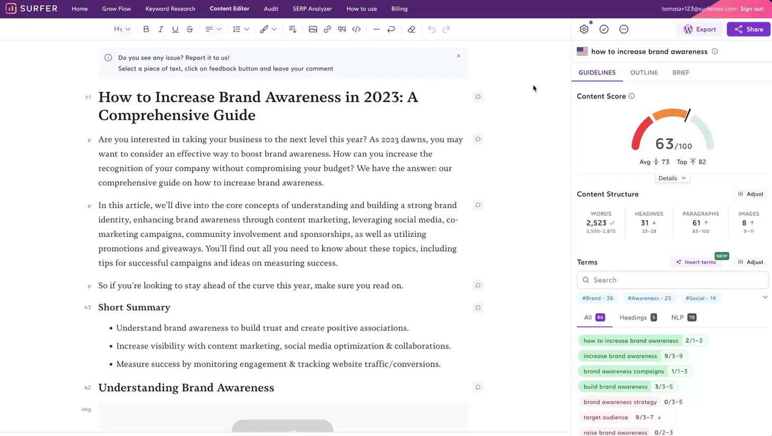Open SERP Analyzer from the top menu
This screenshot has width=772, height=436.
tap(312, 8)
